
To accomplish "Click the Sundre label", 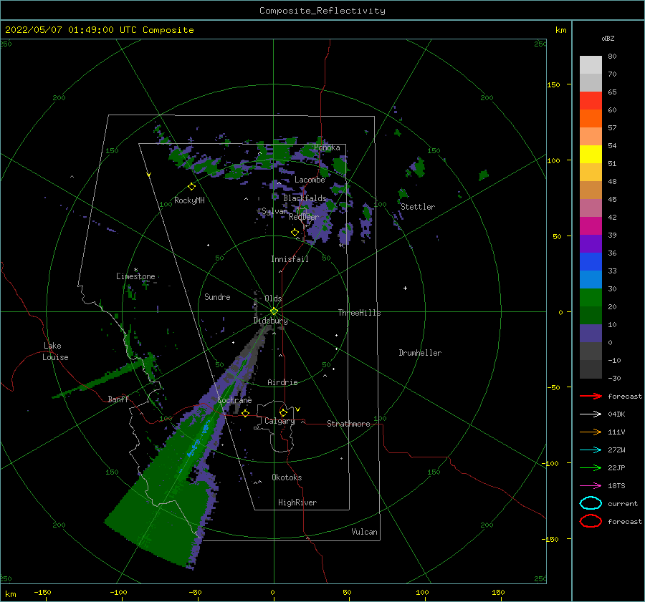I will click(218, 296).
